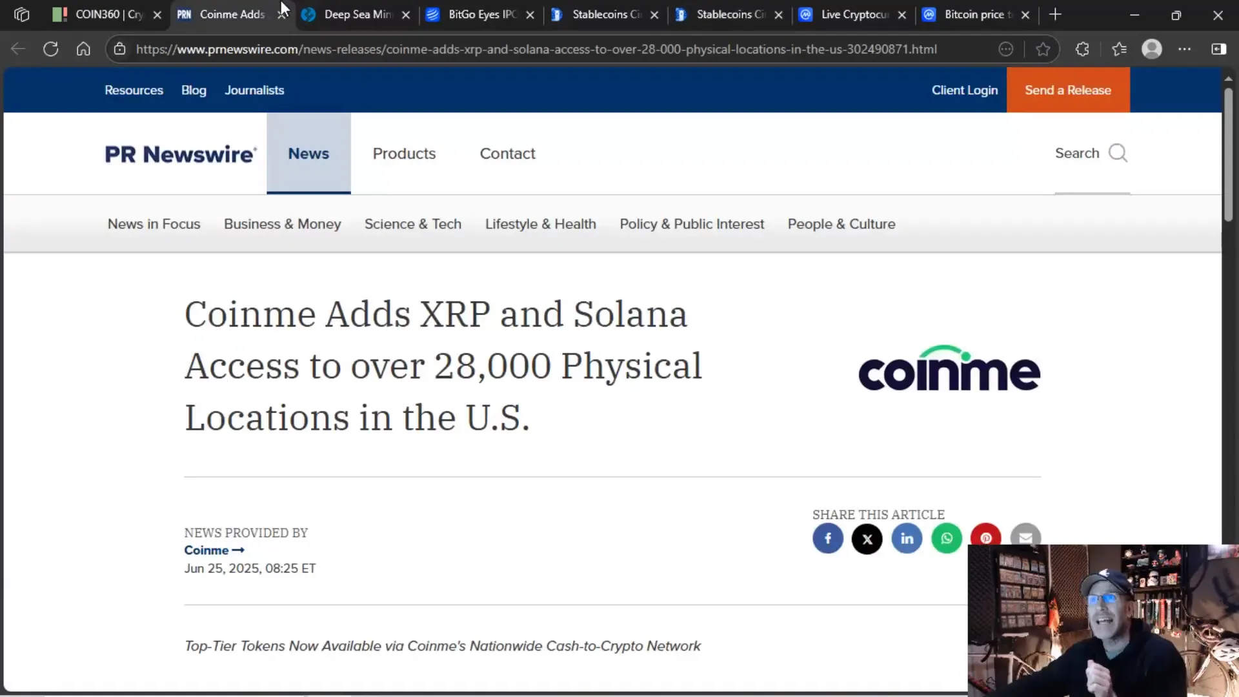Click Send a Release button
The height and width of the screenshot is (697, 1239).
click(x=1068, y=90)
